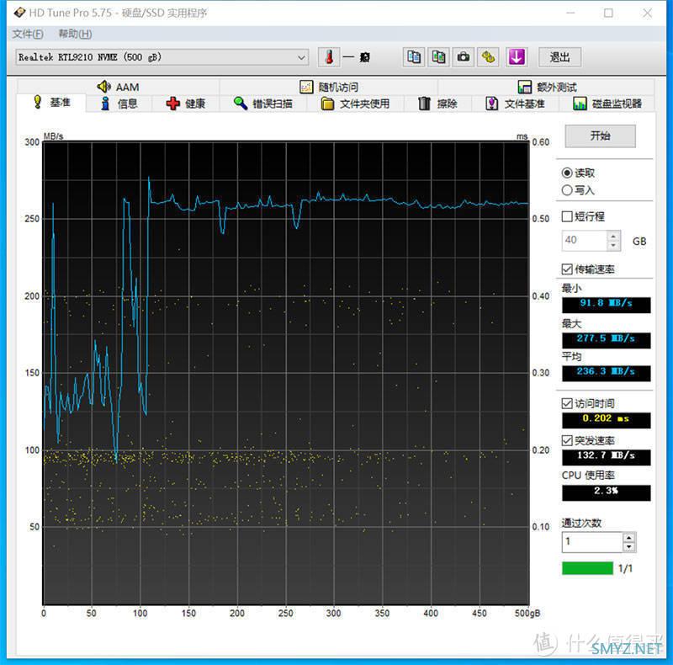Switch to the 错误扫描 tab
This screenshot has height=665, width=673.
(x=263, y=104)
